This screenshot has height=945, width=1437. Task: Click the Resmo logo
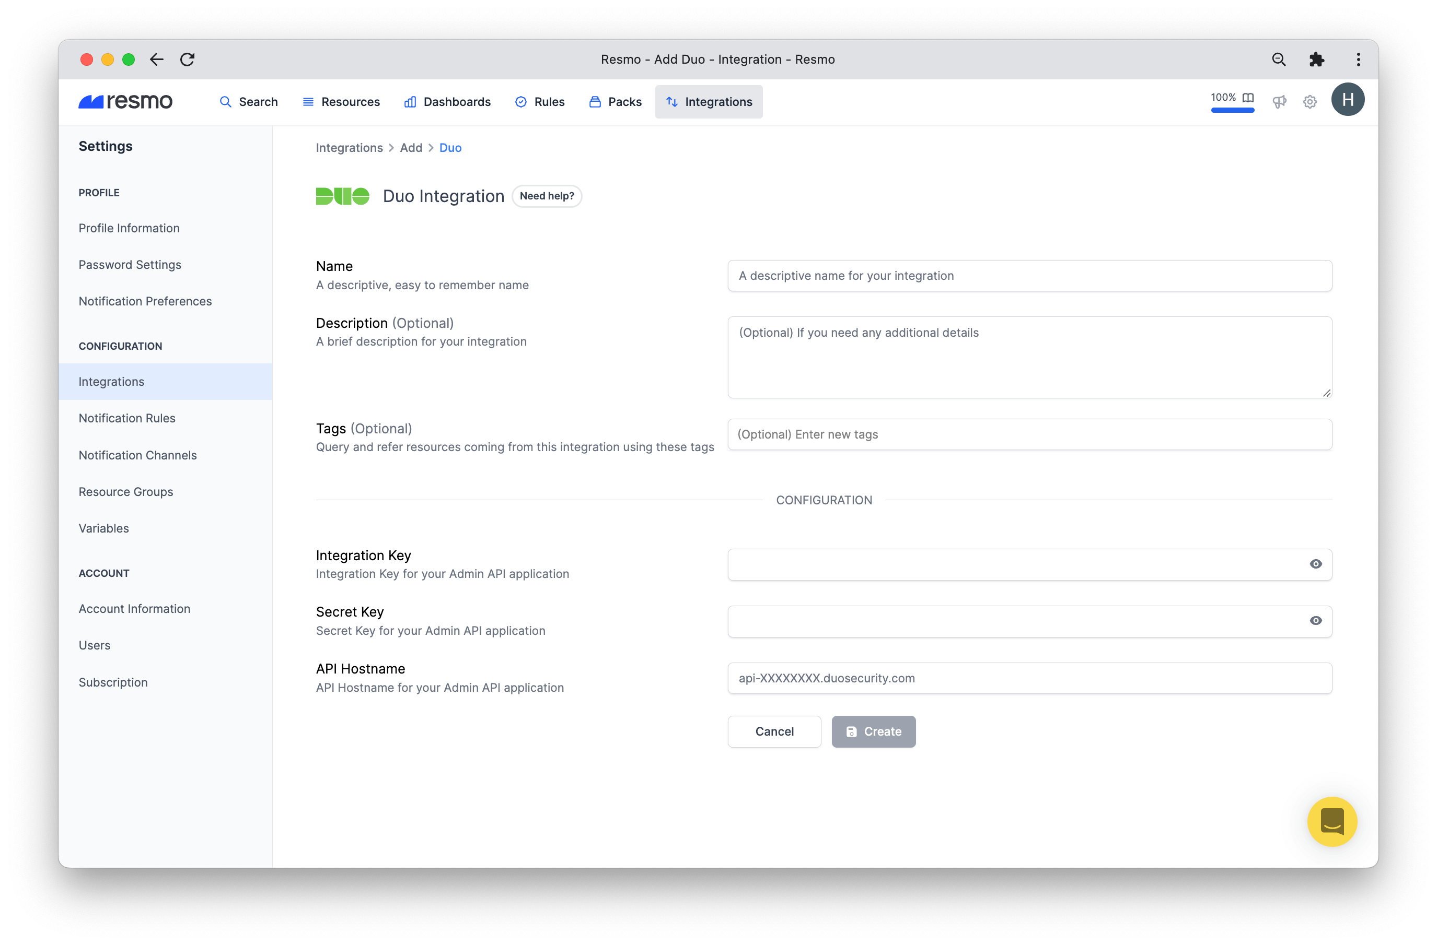(x=125, y=101)
